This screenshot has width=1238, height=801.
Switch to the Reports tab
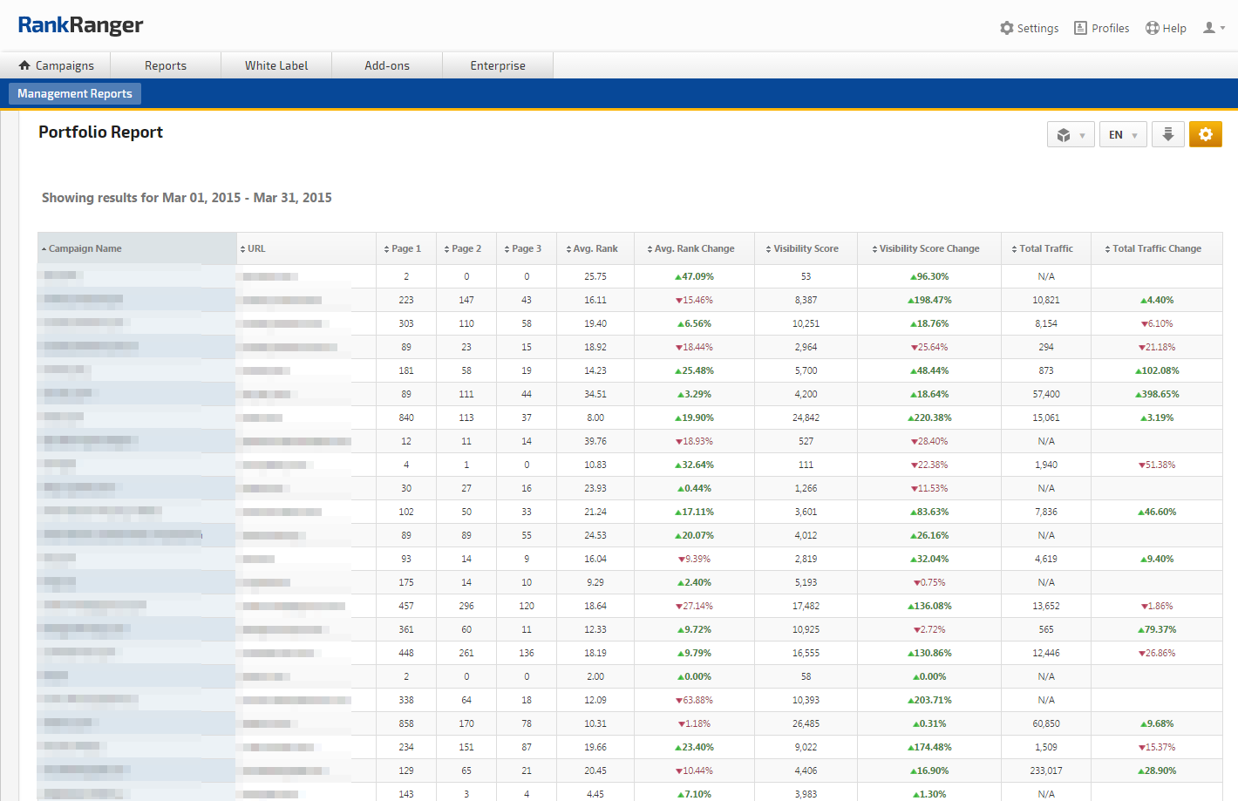tap(166, 65)
